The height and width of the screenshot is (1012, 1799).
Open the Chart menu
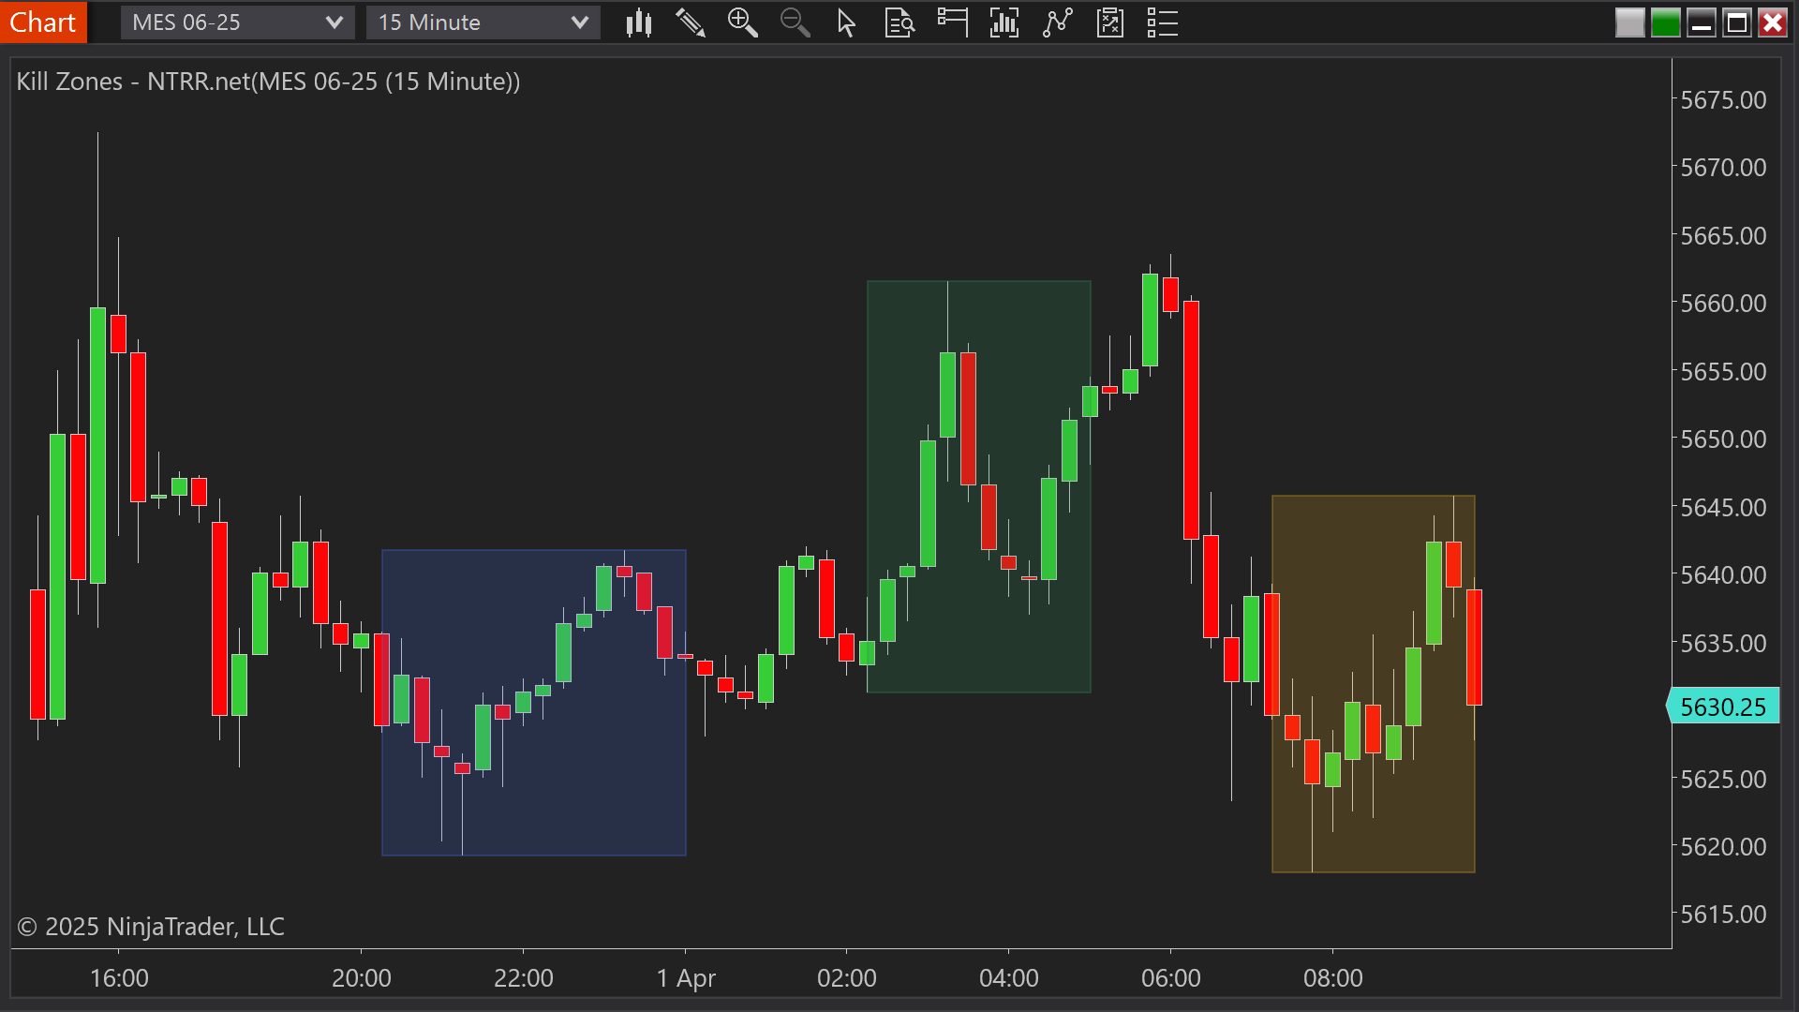[x=43, y=22]
